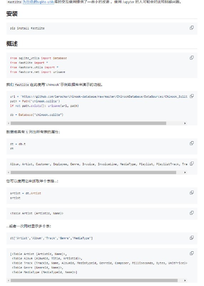Click the 安装 section heading

pyautogui.click(x=12, y=14)
